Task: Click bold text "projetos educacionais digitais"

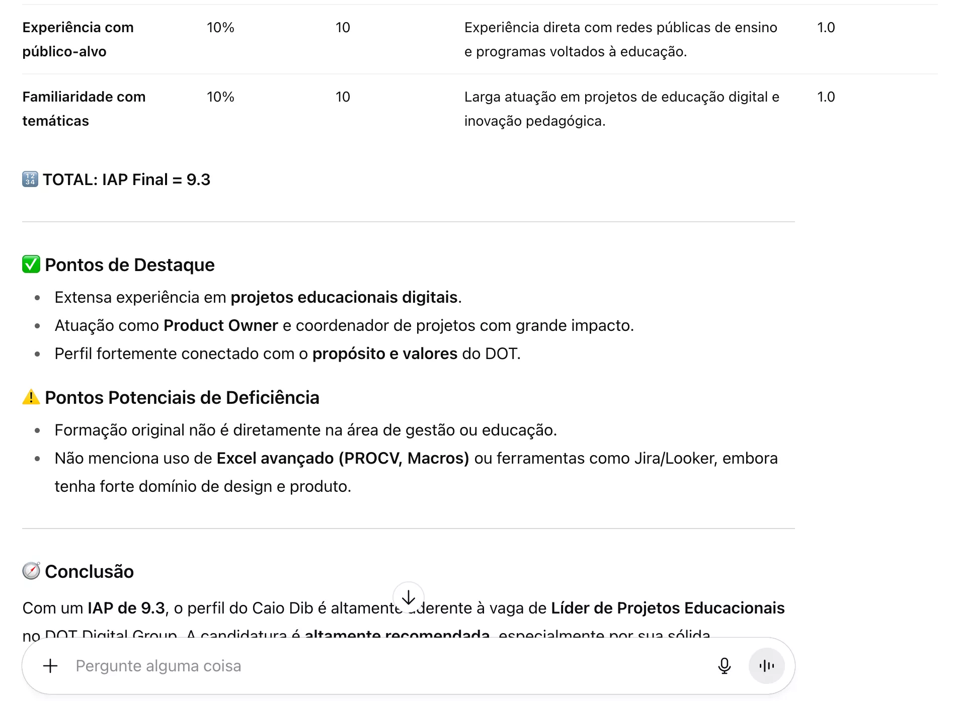Action: point(344,297)
